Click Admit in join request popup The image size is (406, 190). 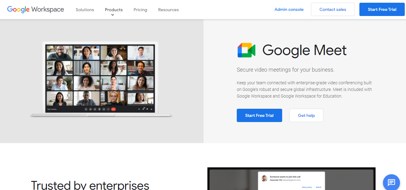point(319,187)
